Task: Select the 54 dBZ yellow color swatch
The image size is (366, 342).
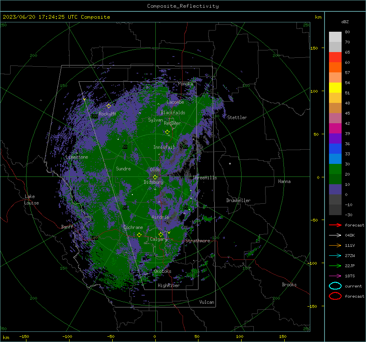Action: point(335,88)
